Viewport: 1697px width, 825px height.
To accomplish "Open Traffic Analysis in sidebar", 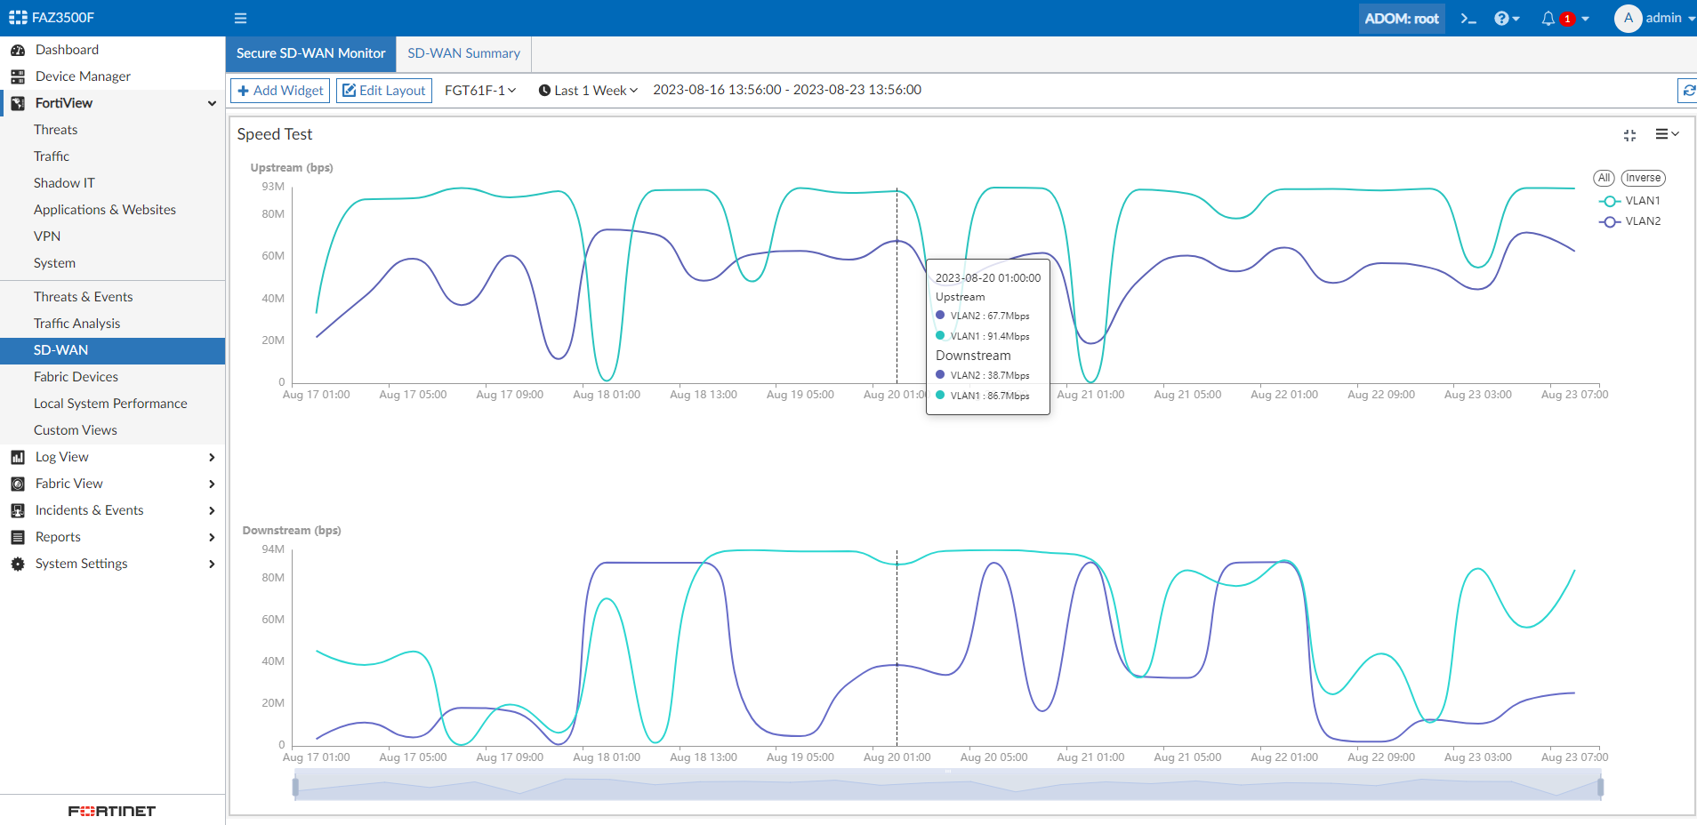I will (76, 324).
